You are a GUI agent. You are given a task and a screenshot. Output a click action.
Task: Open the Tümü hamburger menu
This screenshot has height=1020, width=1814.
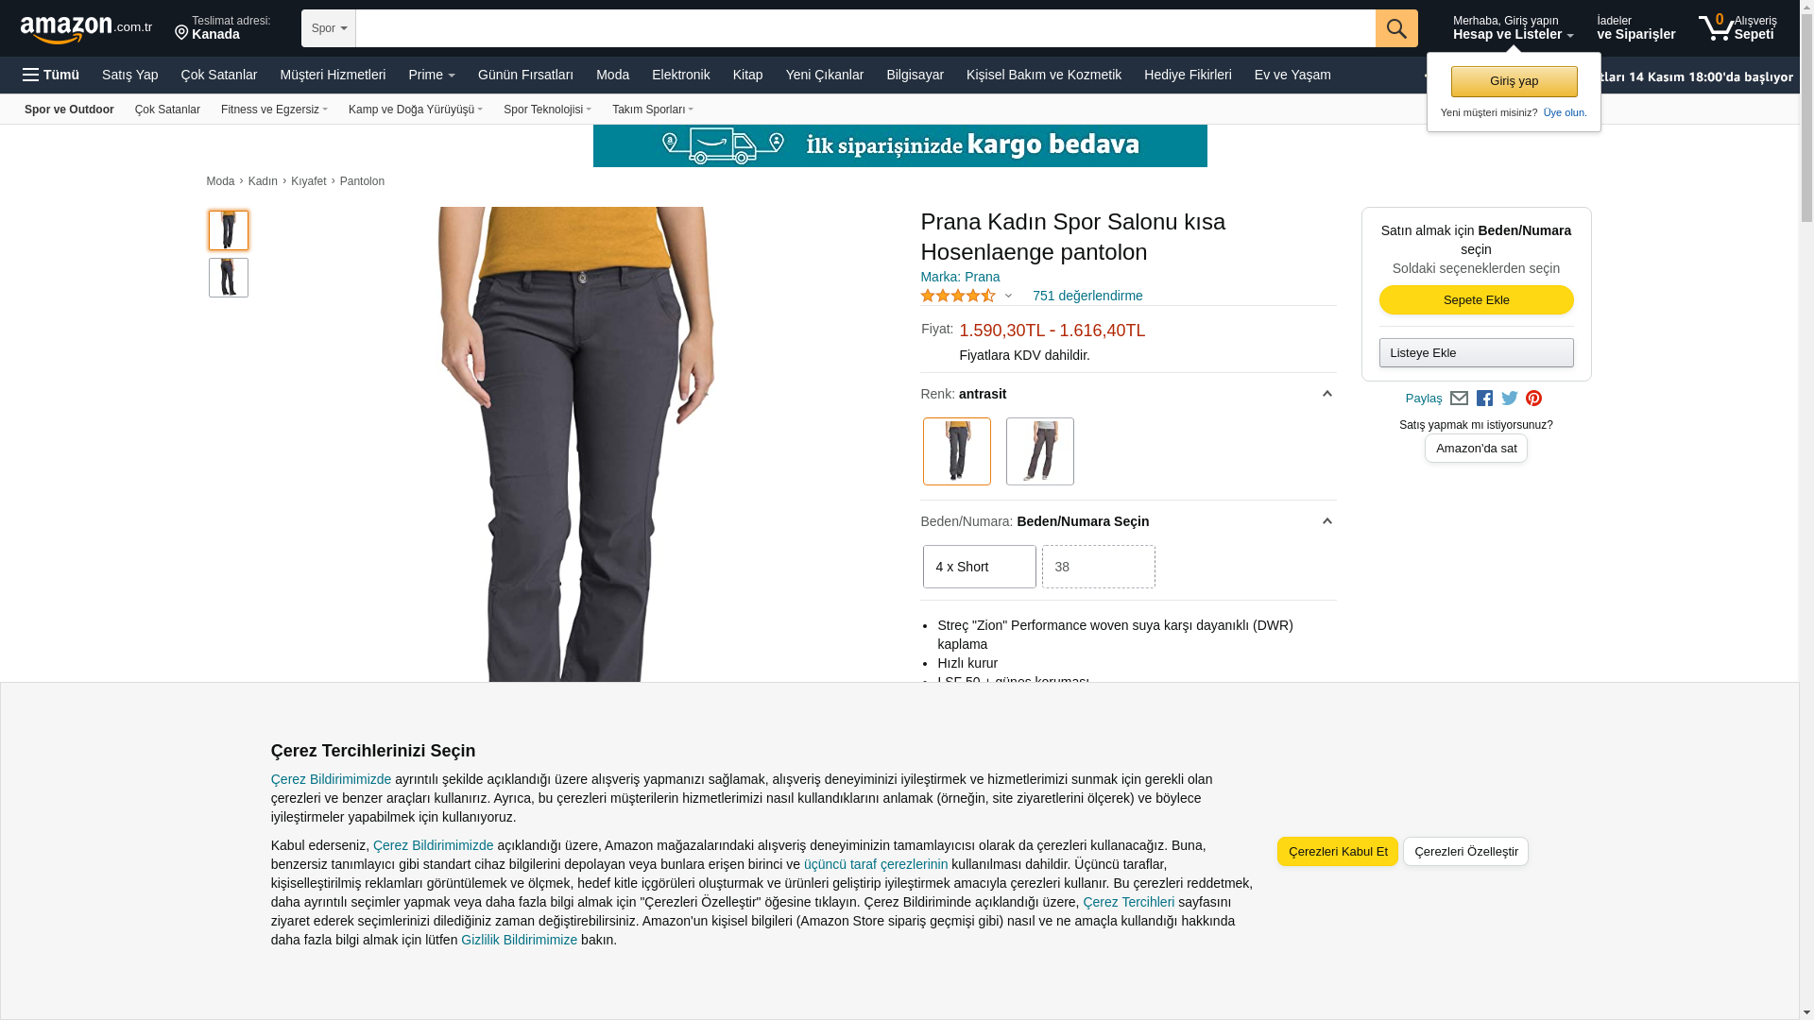coord(51,75)
